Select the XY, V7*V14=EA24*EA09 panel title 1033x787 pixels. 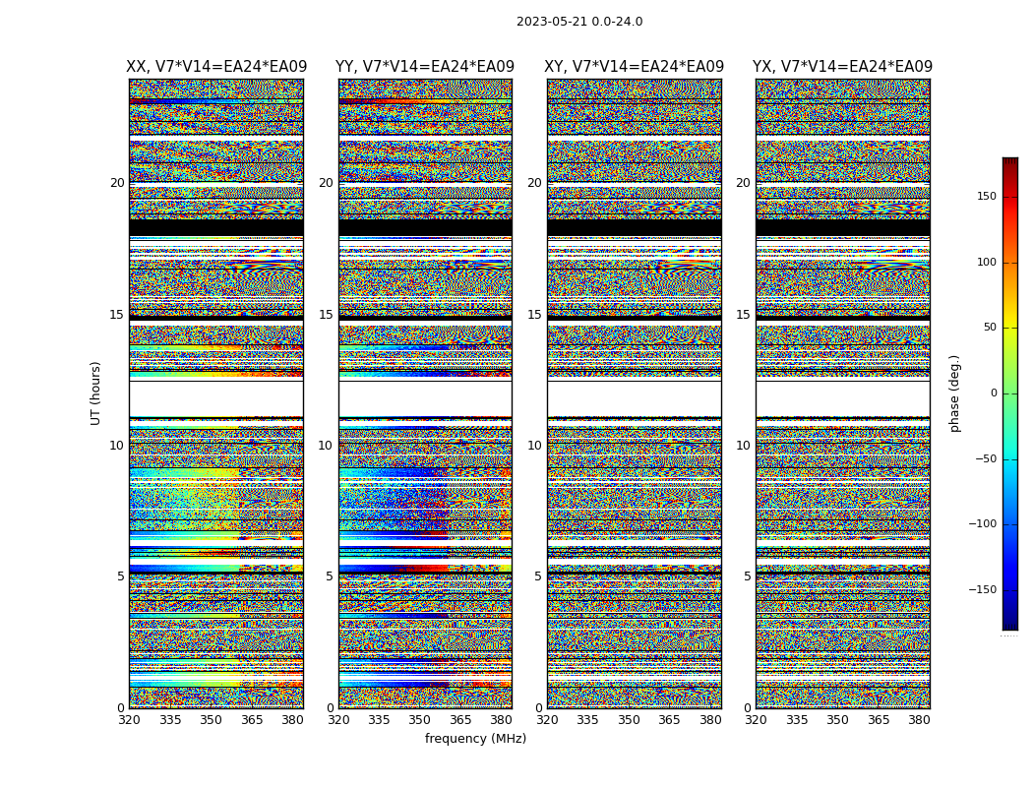(634, 67)
